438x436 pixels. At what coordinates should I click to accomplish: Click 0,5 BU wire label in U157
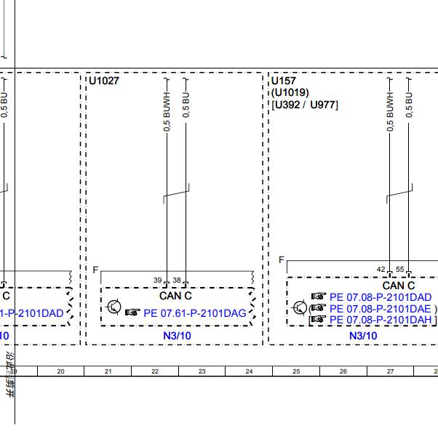(409, 105)
